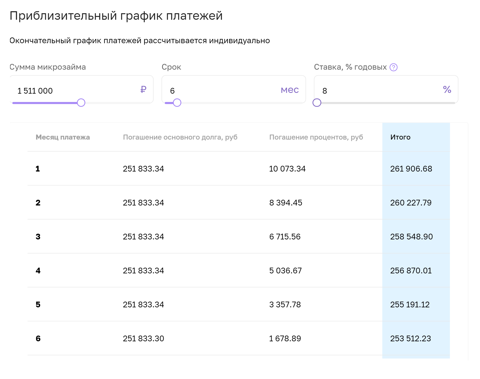Click the Сумма микрозайма label
Screen dimensions: 480x379
[48, 67]
